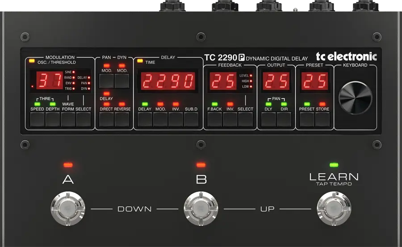Click the feedback LEVEL LED
The height and width of the screenshot is (247, 402).
(x=251, y=75)
